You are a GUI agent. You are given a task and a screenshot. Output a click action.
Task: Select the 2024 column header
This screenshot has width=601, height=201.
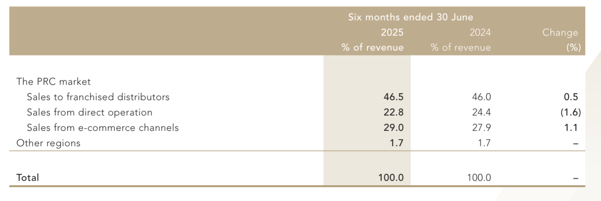(x=480, y=32)
